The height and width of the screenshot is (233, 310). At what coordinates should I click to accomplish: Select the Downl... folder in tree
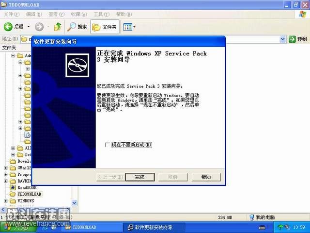[24, 161]
